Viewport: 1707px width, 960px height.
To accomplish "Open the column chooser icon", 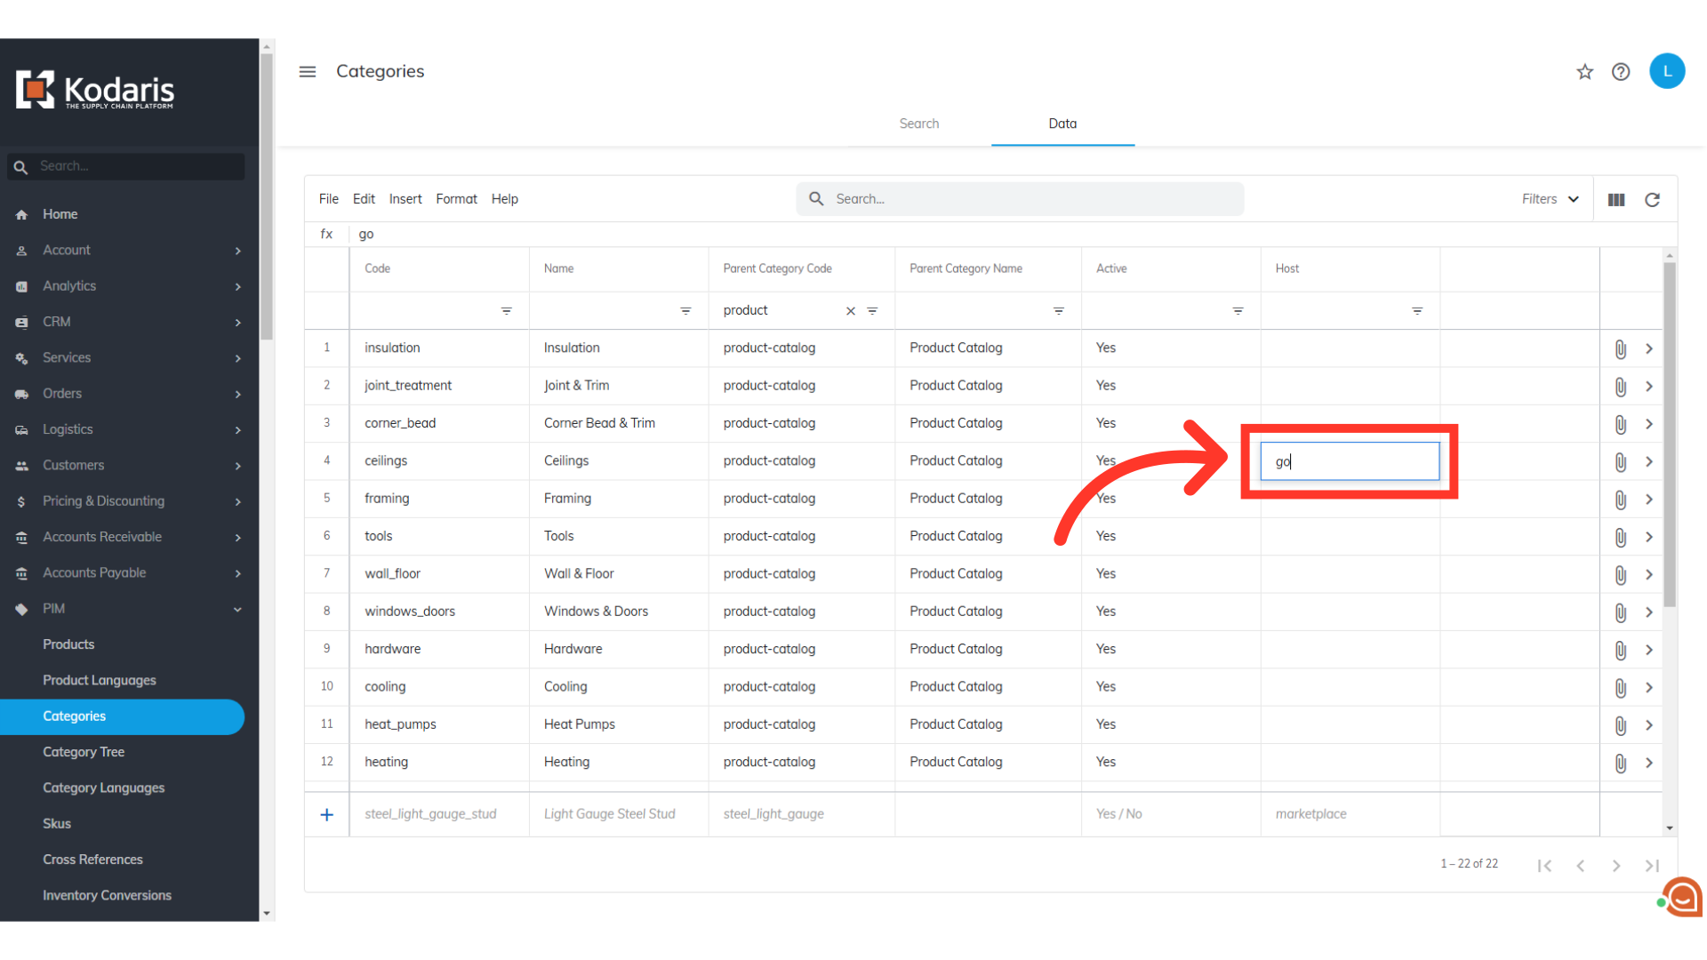I will pos(1616,200).
